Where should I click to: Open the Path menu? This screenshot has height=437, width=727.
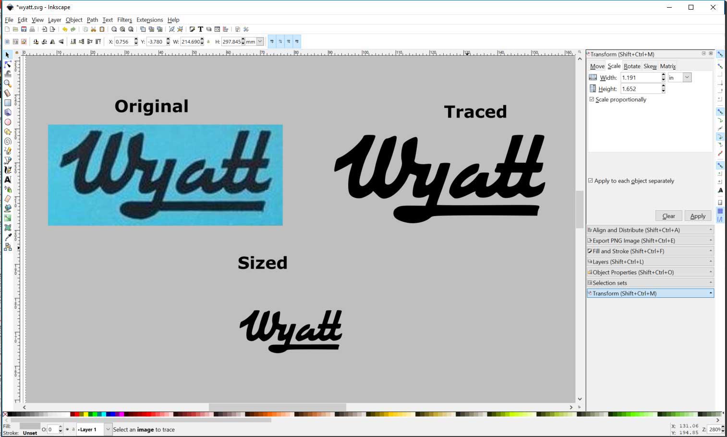92,20
